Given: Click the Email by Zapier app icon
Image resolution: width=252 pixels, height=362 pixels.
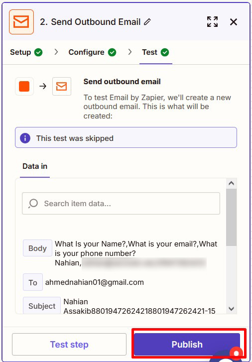Looking at the screenshot, I should 21,22.
